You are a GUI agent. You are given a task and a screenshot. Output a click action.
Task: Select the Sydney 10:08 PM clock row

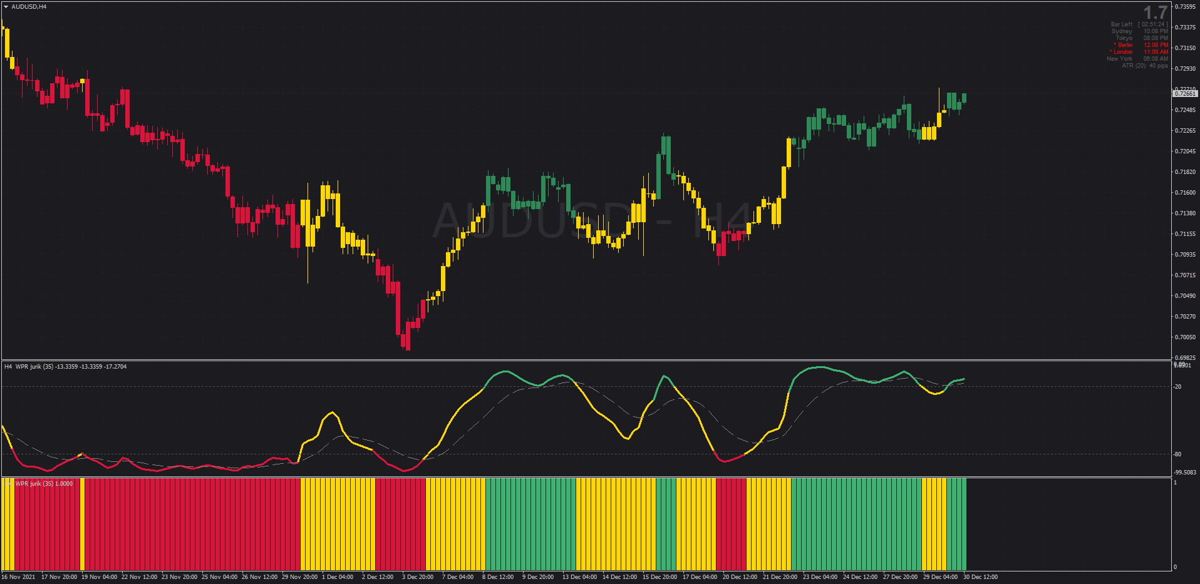(x=1139, y=31)
